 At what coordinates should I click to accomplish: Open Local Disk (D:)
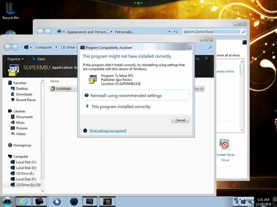(26, 168)
